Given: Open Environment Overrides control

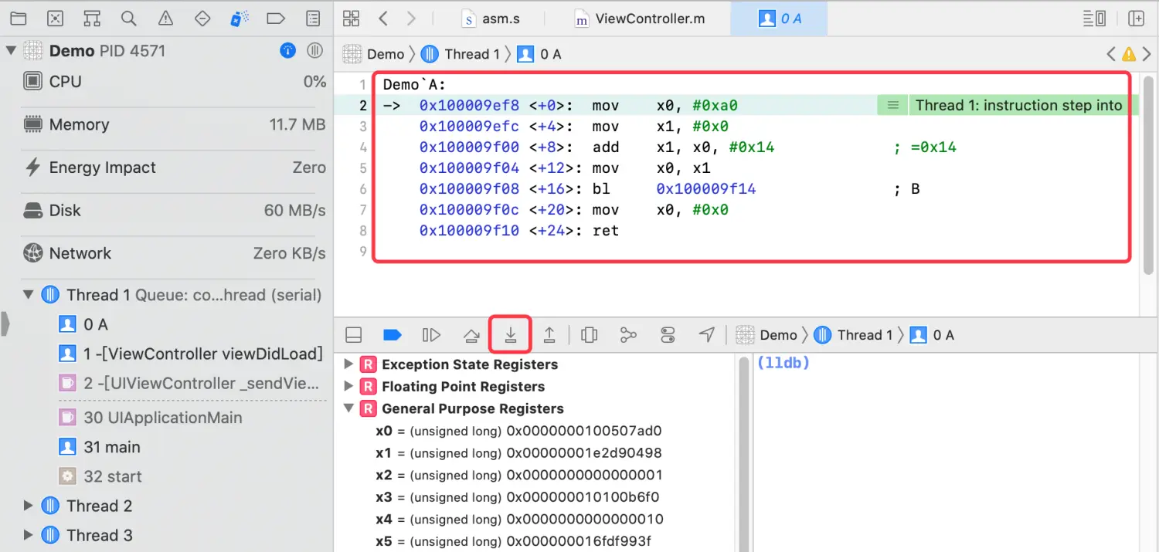Looking at the screenshot, I should (x=668, y=335).
